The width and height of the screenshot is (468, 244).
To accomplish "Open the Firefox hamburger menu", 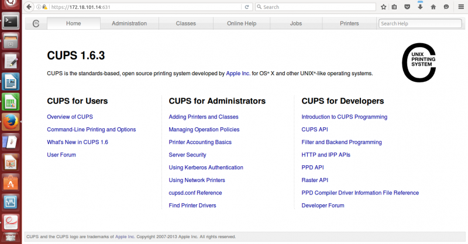I will [x=461, y=7].
